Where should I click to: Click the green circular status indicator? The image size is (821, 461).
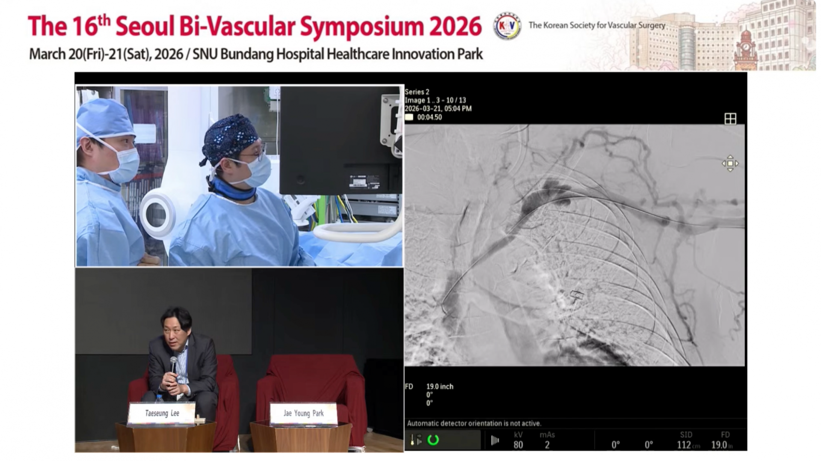[433, 440]
